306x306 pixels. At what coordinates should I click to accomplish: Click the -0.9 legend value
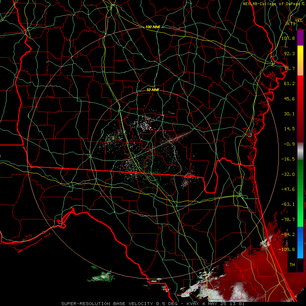coord(289,144)
